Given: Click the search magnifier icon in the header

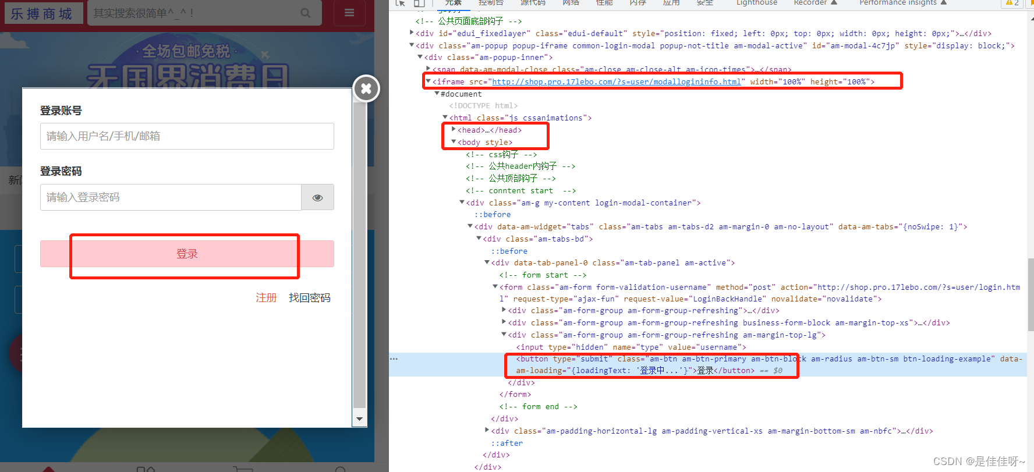Looking at the screenshot, I should [x=305, y=13].
